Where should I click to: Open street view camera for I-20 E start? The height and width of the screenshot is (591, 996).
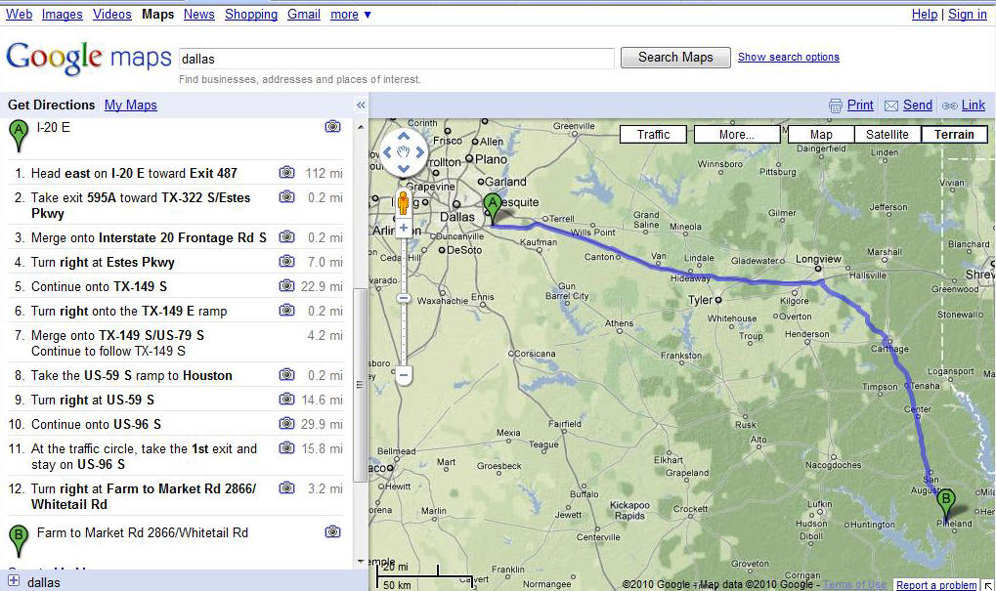pyautogui.click(x=333, y=126)
